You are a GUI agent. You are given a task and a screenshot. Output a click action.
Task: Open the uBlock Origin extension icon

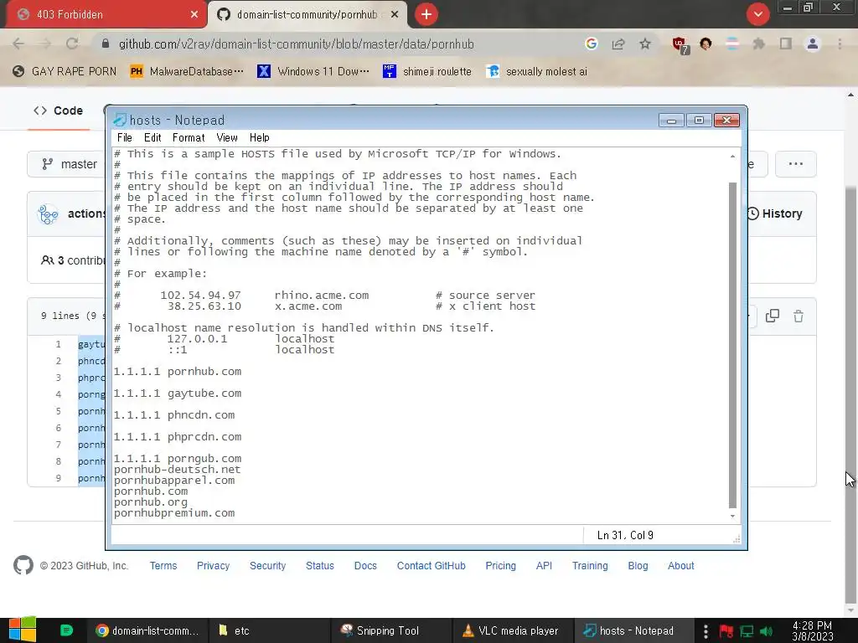pos(680,45)
